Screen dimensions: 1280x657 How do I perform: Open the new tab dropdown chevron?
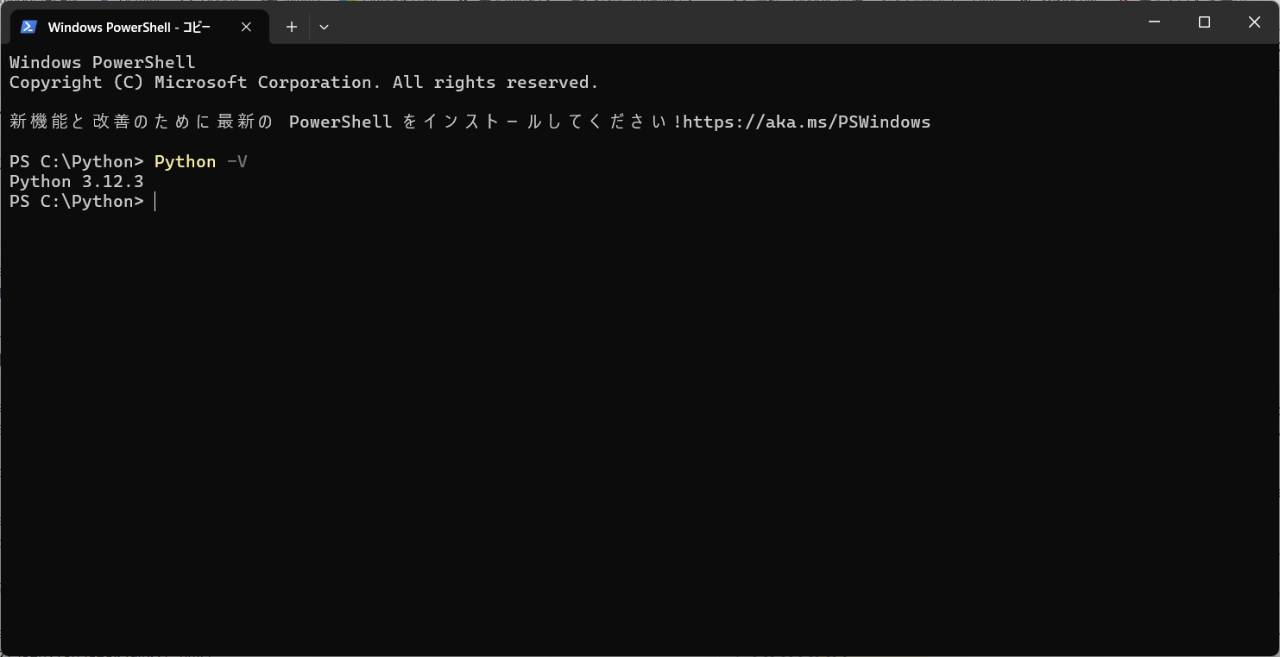click(324, 27)
